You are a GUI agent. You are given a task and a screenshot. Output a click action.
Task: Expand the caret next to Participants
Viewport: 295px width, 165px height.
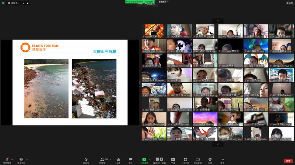[x=110, y=160]
